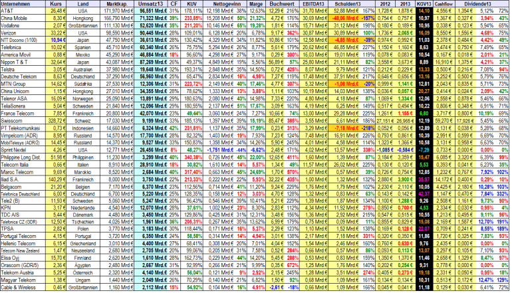The width and height of the screenshot is (512, 293).
Task: Select the Telecom New Zealand cell
Action: tap(23, 250)
